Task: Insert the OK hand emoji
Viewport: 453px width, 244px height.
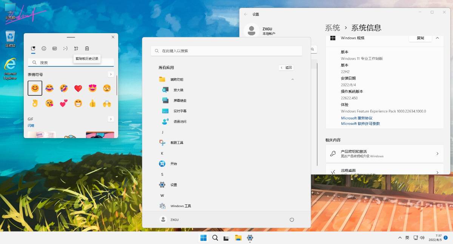Action: coord(35,103)
